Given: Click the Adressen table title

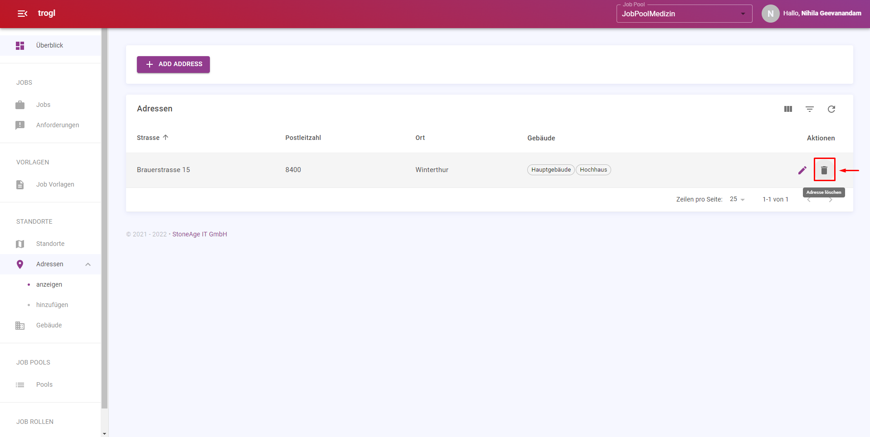Looking at the screenshot, I should (155, 109).
